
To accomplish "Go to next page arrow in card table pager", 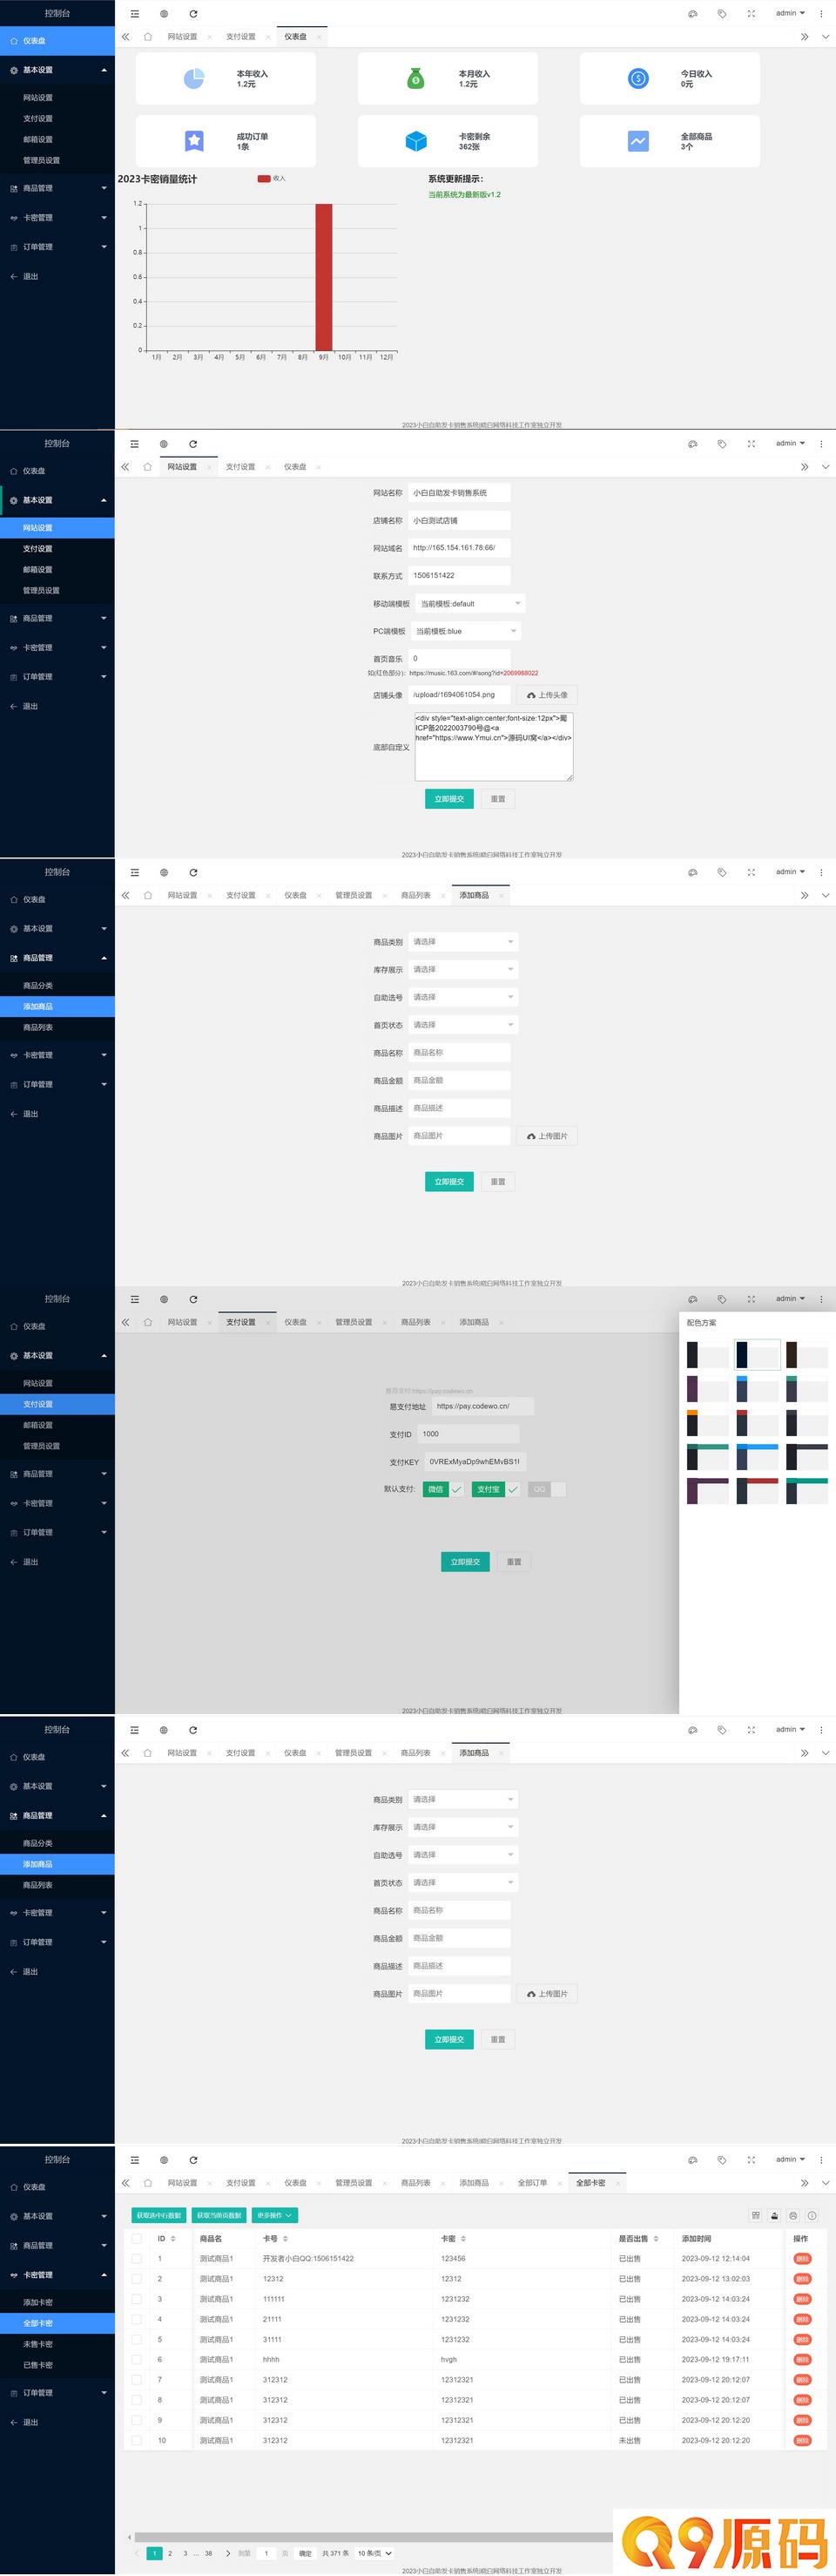I will point(228,2553).
